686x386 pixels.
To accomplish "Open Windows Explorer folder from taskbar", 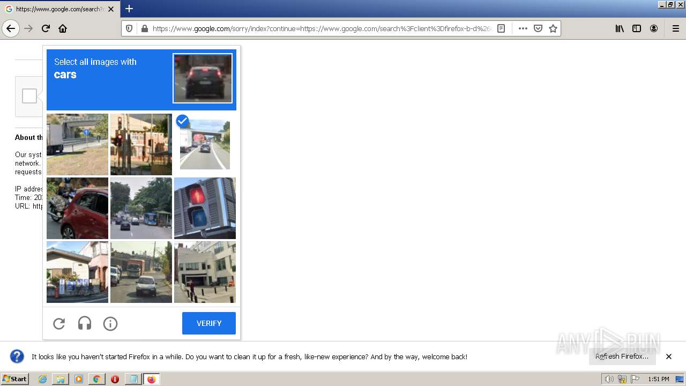I will pyautogui.click(x=61, y=379).
